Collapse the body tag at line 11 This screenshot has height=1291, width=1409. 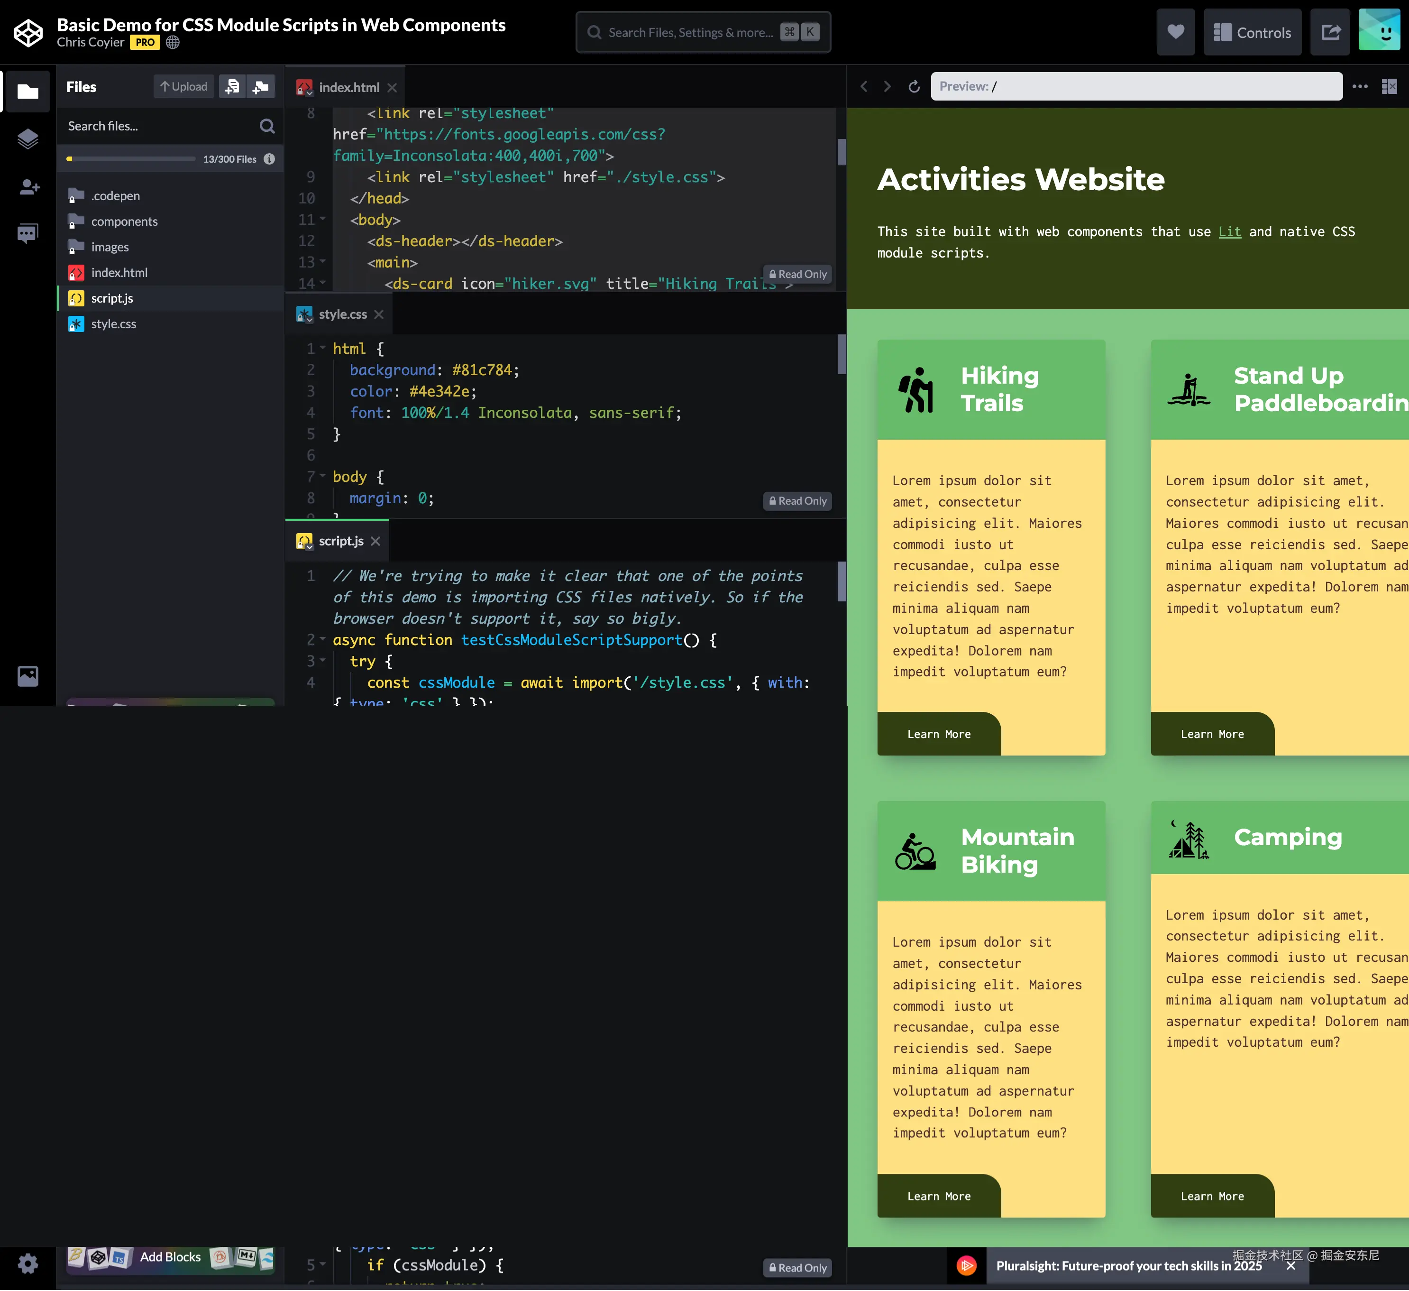point(323,219)
